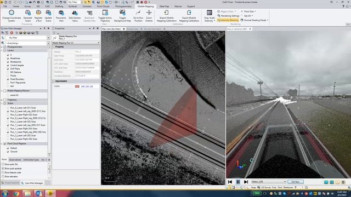Open File Explorer from the taskbar

click(x=27, y=193)
